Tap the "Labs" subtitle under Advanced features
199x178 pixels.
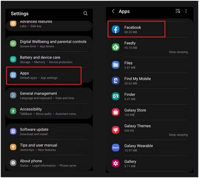[x=23, y=26]
